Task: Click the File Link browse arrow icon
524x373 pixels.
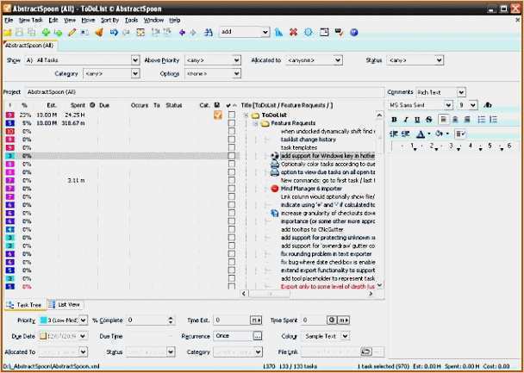Action: [366, 351]
